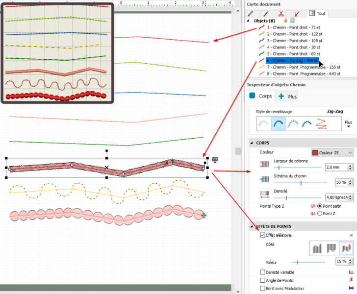Choose the first Côté random side option
This screenshot has width=357, height=294.
[317, 248]
